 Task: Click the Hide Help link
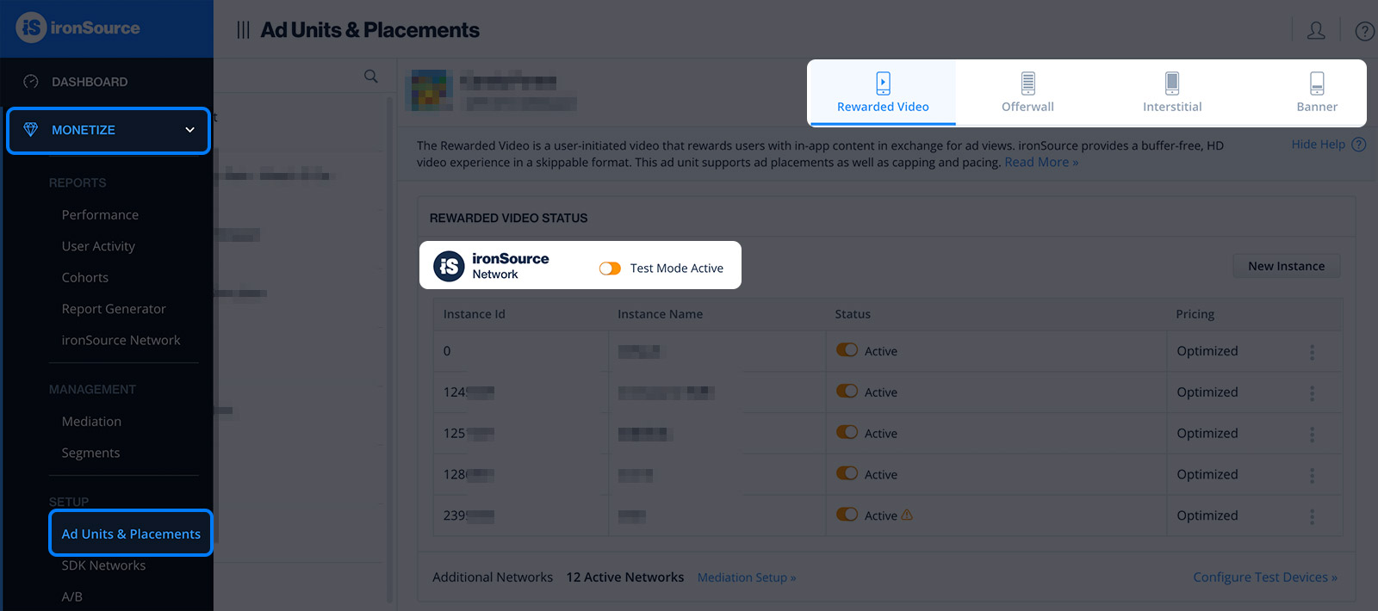click(1318, 145)
